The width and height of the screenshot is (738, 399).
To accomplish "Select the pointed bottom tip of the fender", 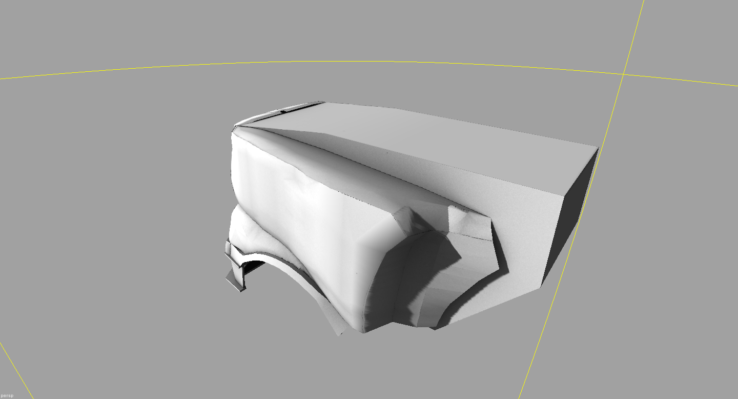I will (x=340, y=332).
